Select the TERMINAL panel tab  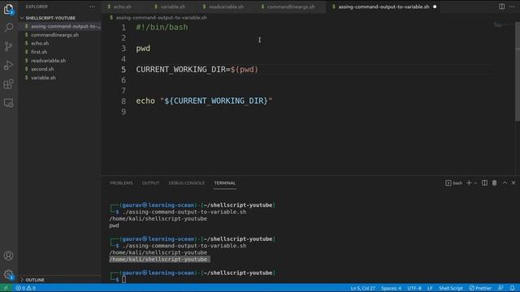tap(225, 182)
